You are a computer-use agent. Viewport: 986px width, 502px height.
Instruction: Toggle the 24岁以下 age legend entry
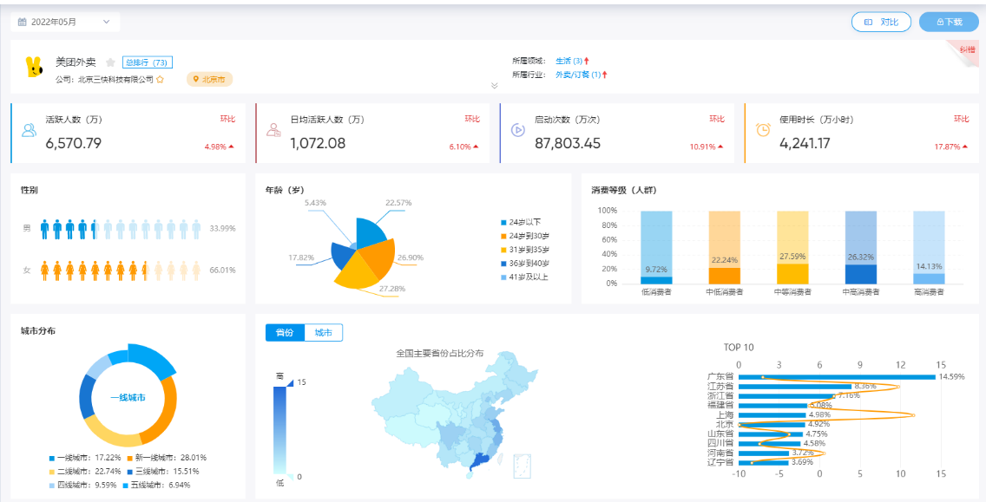(x=520, y=223)
